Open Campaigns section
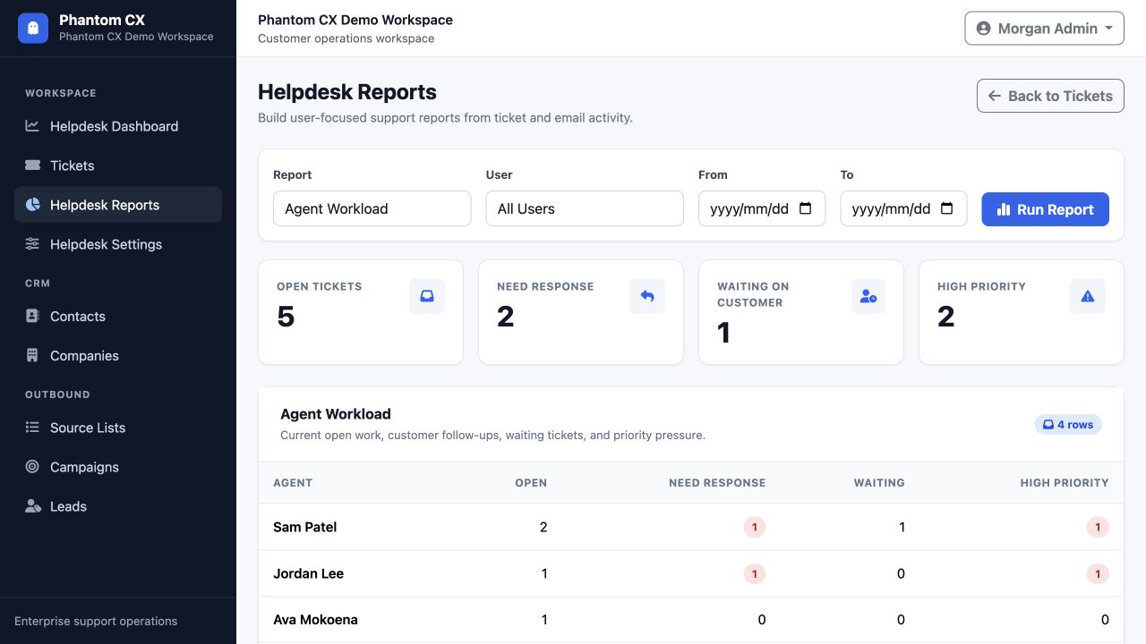The height and width of the screenshot is (644, 1146). pos(118,467)
